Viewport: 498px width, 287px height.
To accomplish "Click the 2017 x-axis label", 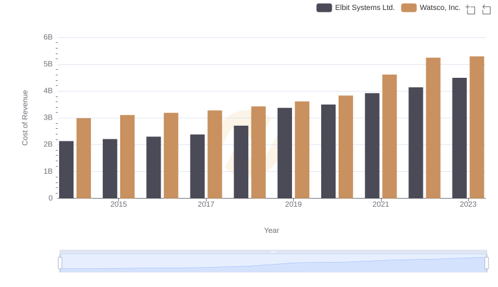I will click(x=206, y=204).
